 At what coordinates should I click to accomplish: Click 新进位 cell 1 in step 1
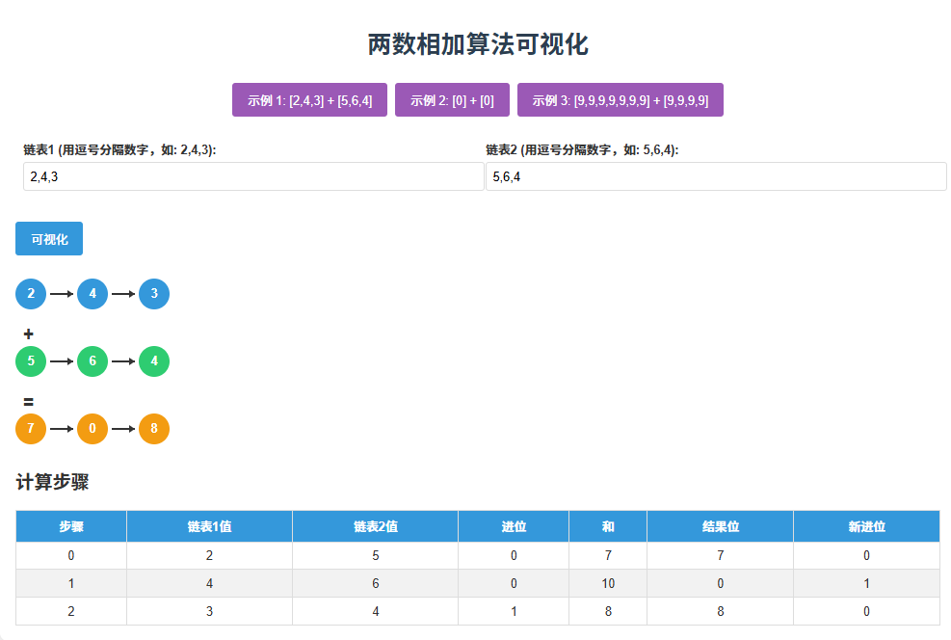(867, 583)
